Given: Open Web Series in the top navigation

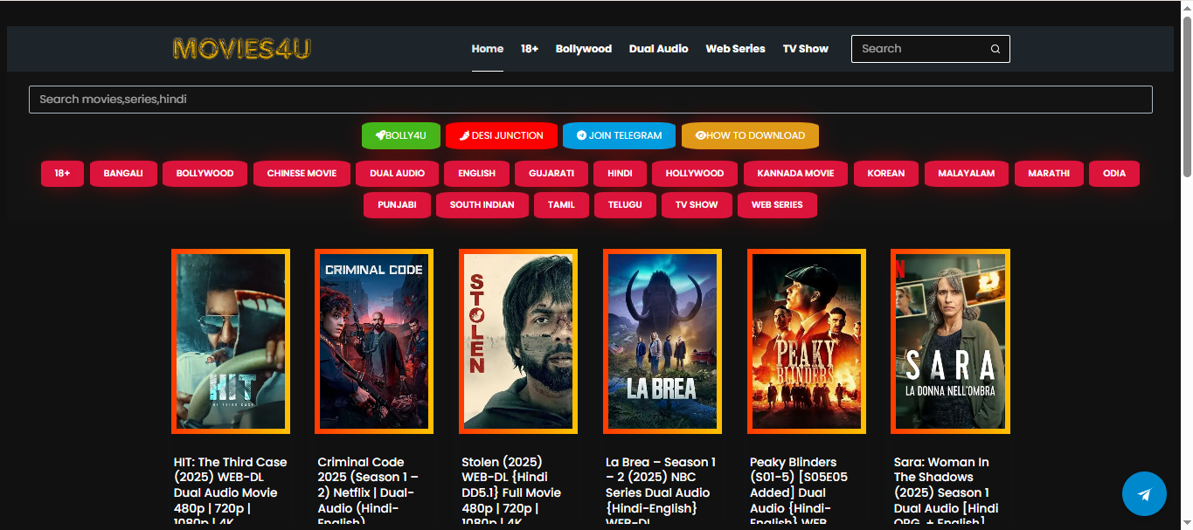Looking at the screenshot, I should pyautogui.click(x=736, y=49).
